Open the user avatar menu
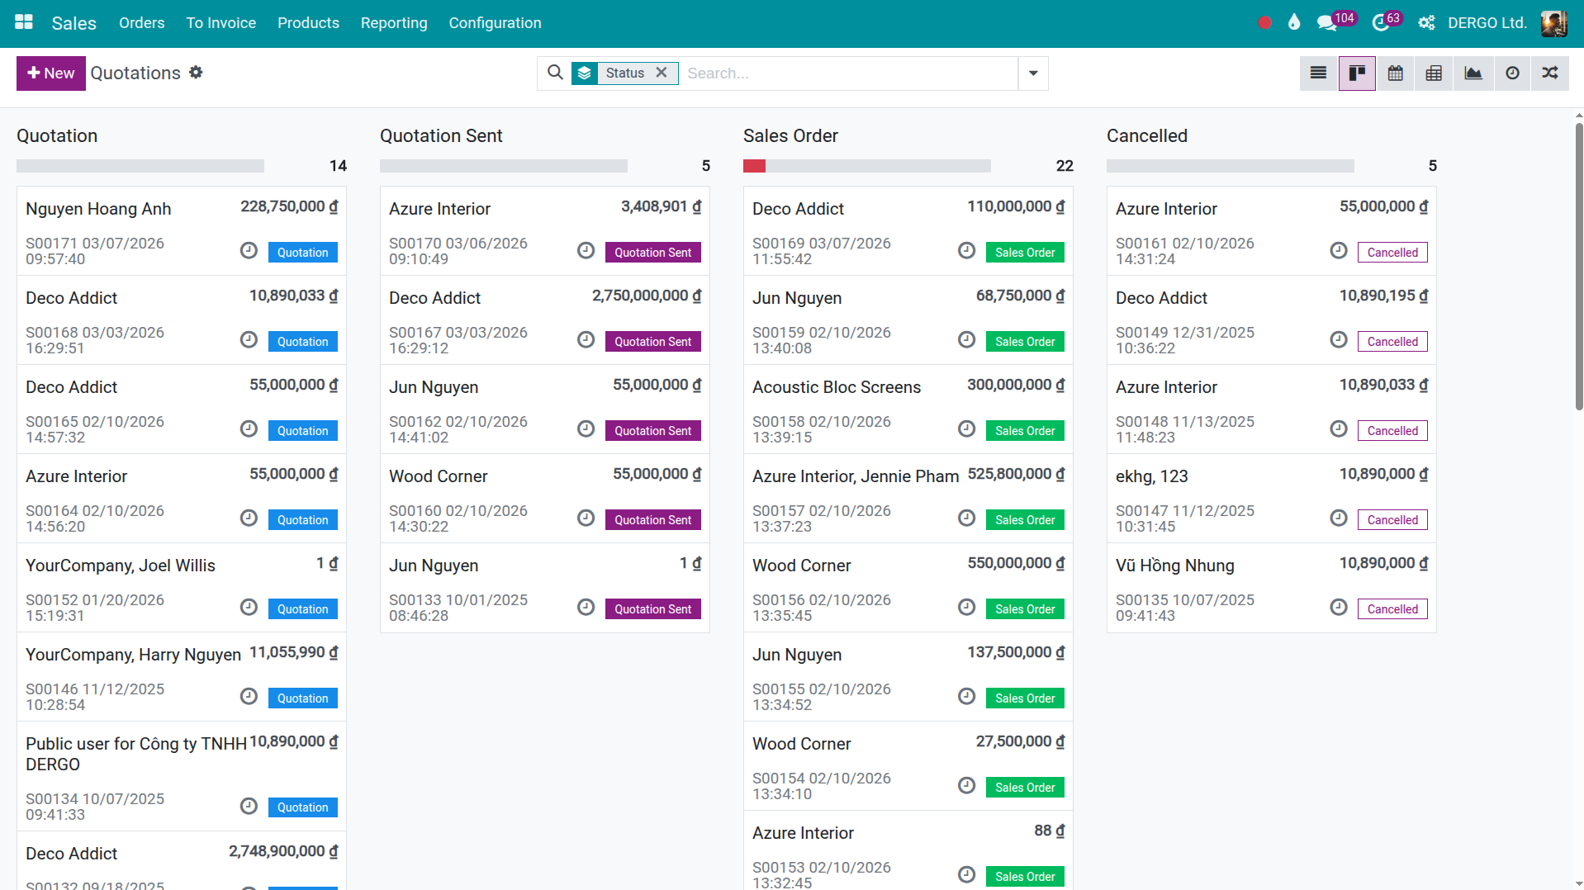This screenshot has height=890, width=1584. pos(1553,23)
